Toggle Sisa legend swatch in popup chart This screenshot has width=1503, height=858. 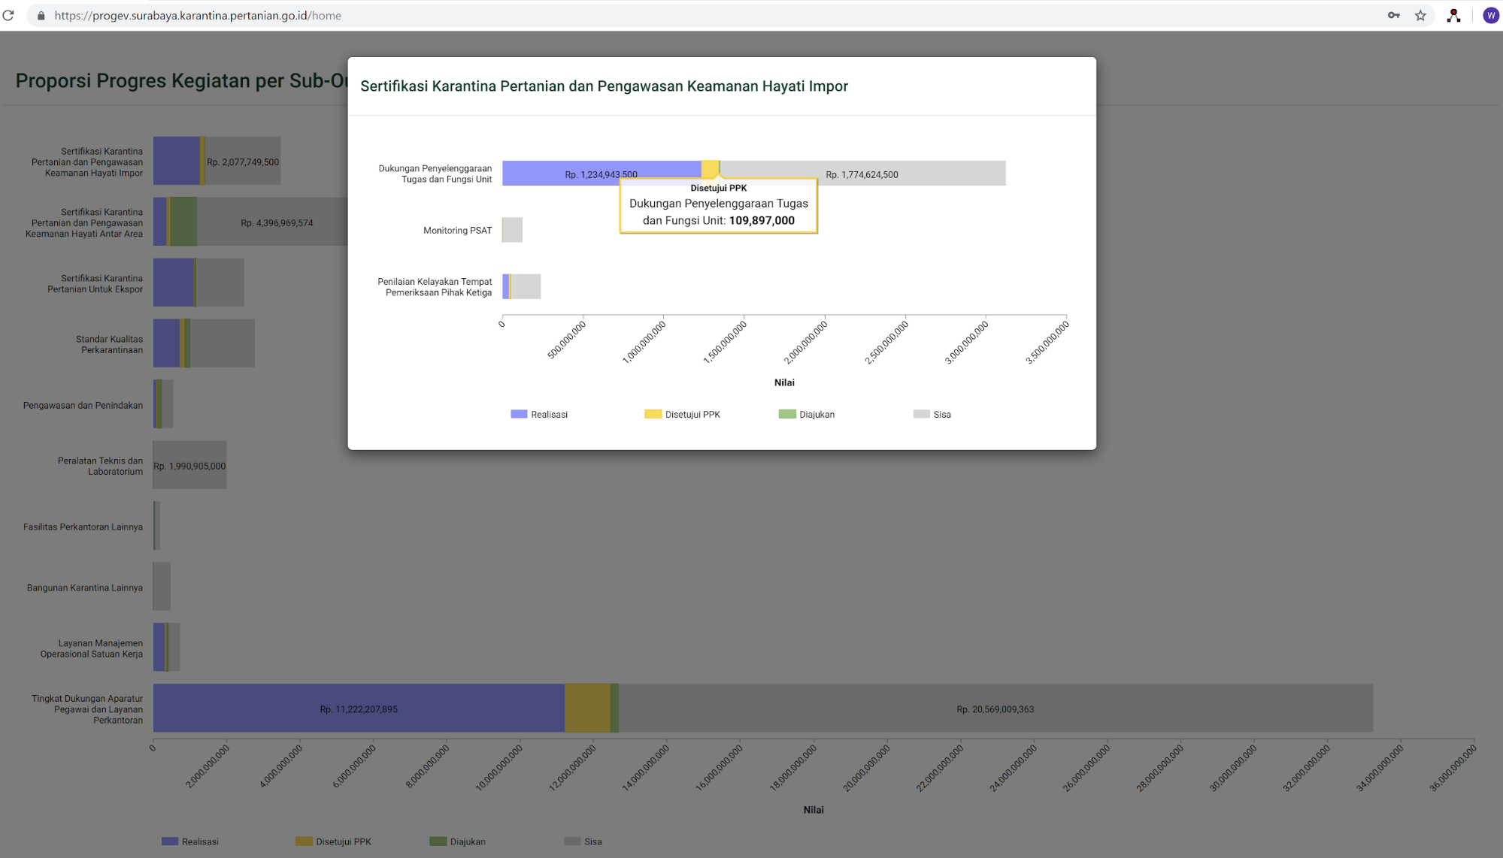921,414
